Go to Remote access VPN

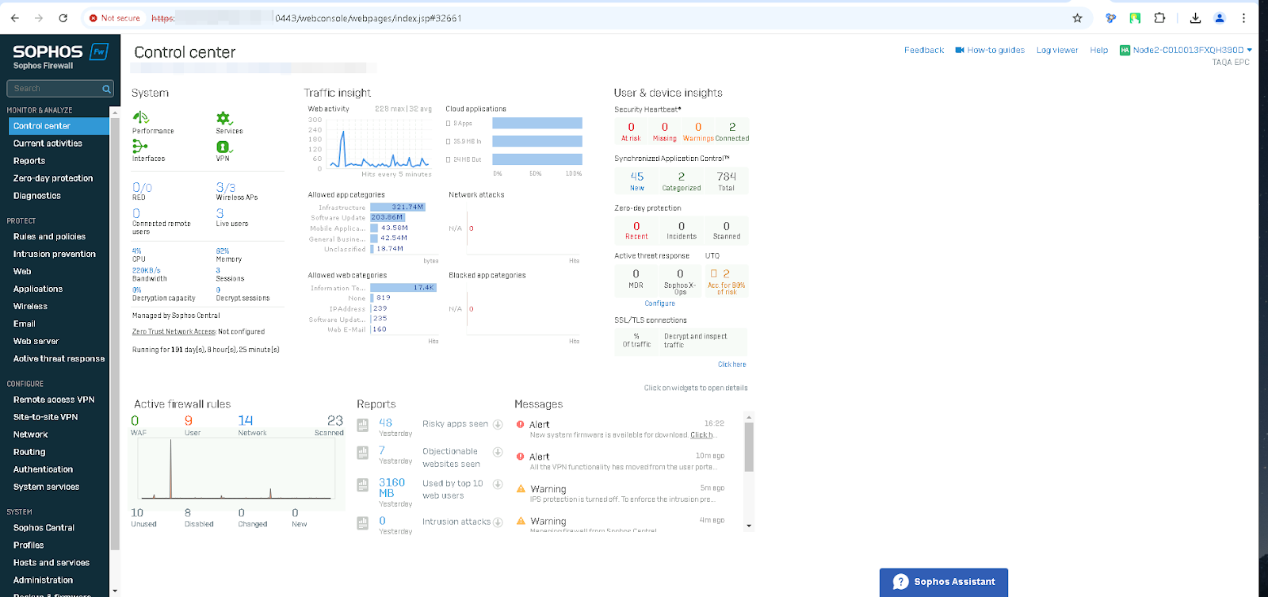tap(54, 400)
